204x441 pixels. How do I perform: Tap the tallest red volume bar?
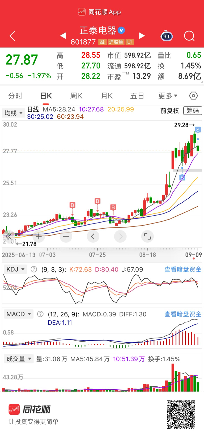(x=173, y=378)
